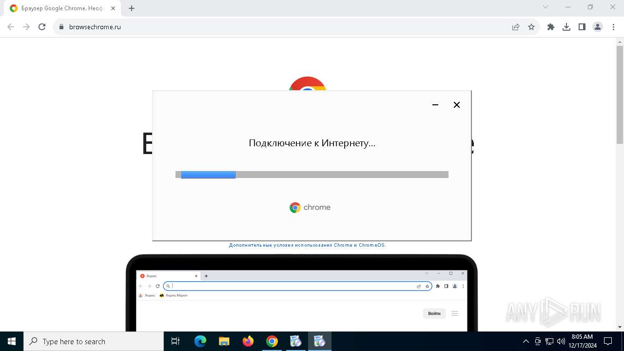Screen dimensions: 624x351
Task: Open Дополнительные условия использования Chrome link
Action: [308, 245]
